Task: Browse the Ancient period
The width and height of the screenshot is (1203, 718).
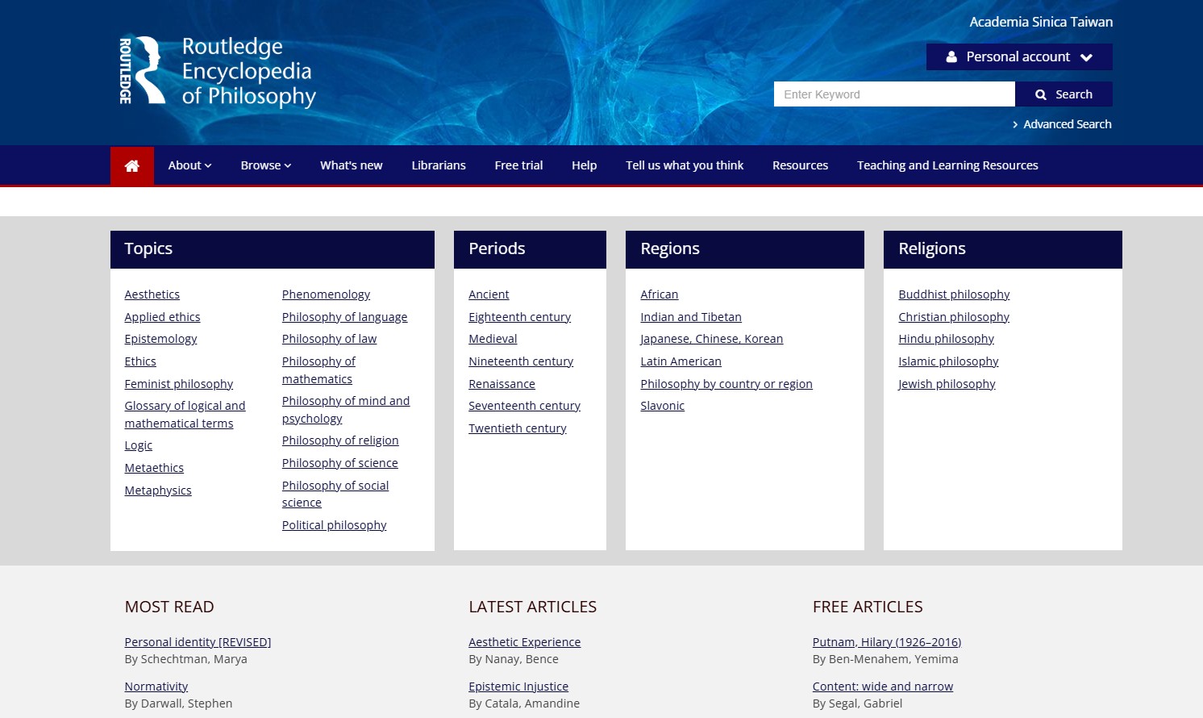Action: [x=489, y=294]
